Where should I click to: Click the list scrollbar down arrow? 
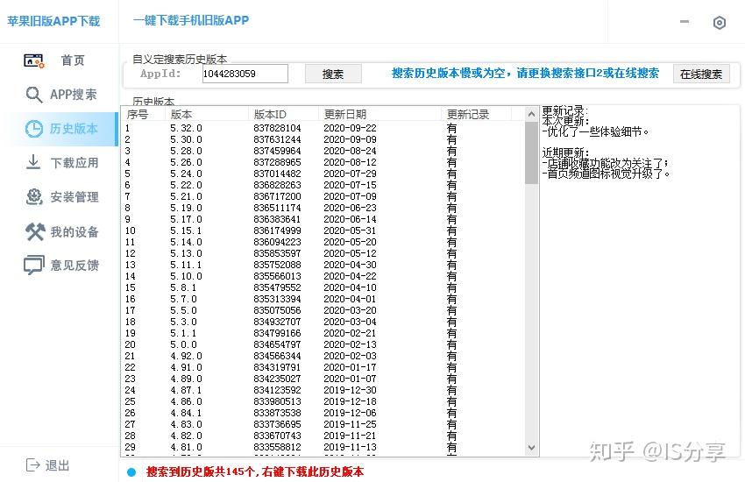(x=531, y=448)
